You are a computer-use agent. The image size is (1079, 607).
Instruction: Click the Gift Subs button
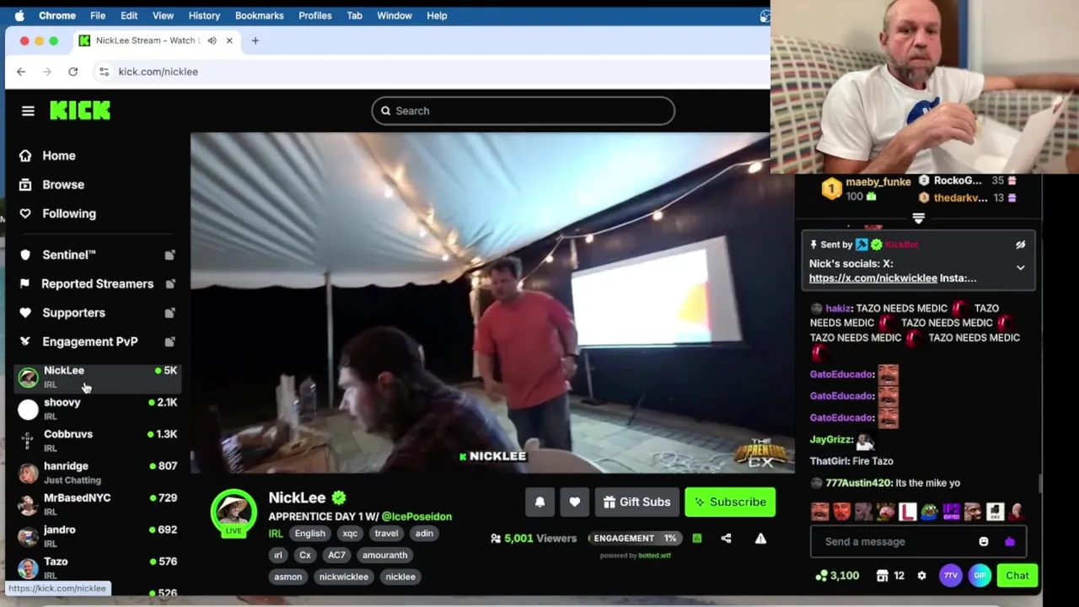coord(636,502)
